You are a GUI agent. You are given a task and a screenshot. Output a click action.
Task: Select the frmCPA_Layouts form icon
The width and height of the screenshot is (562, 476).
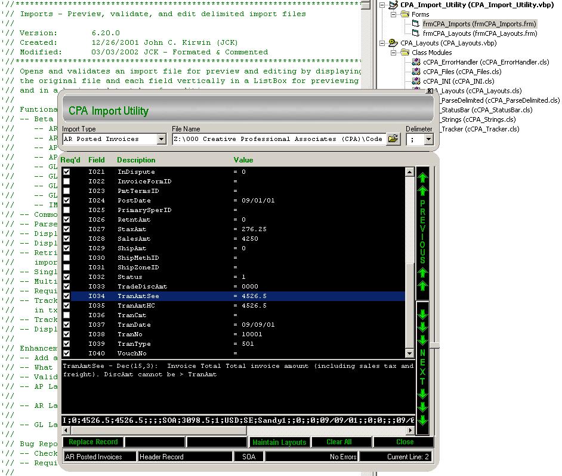tap(416, 33)
